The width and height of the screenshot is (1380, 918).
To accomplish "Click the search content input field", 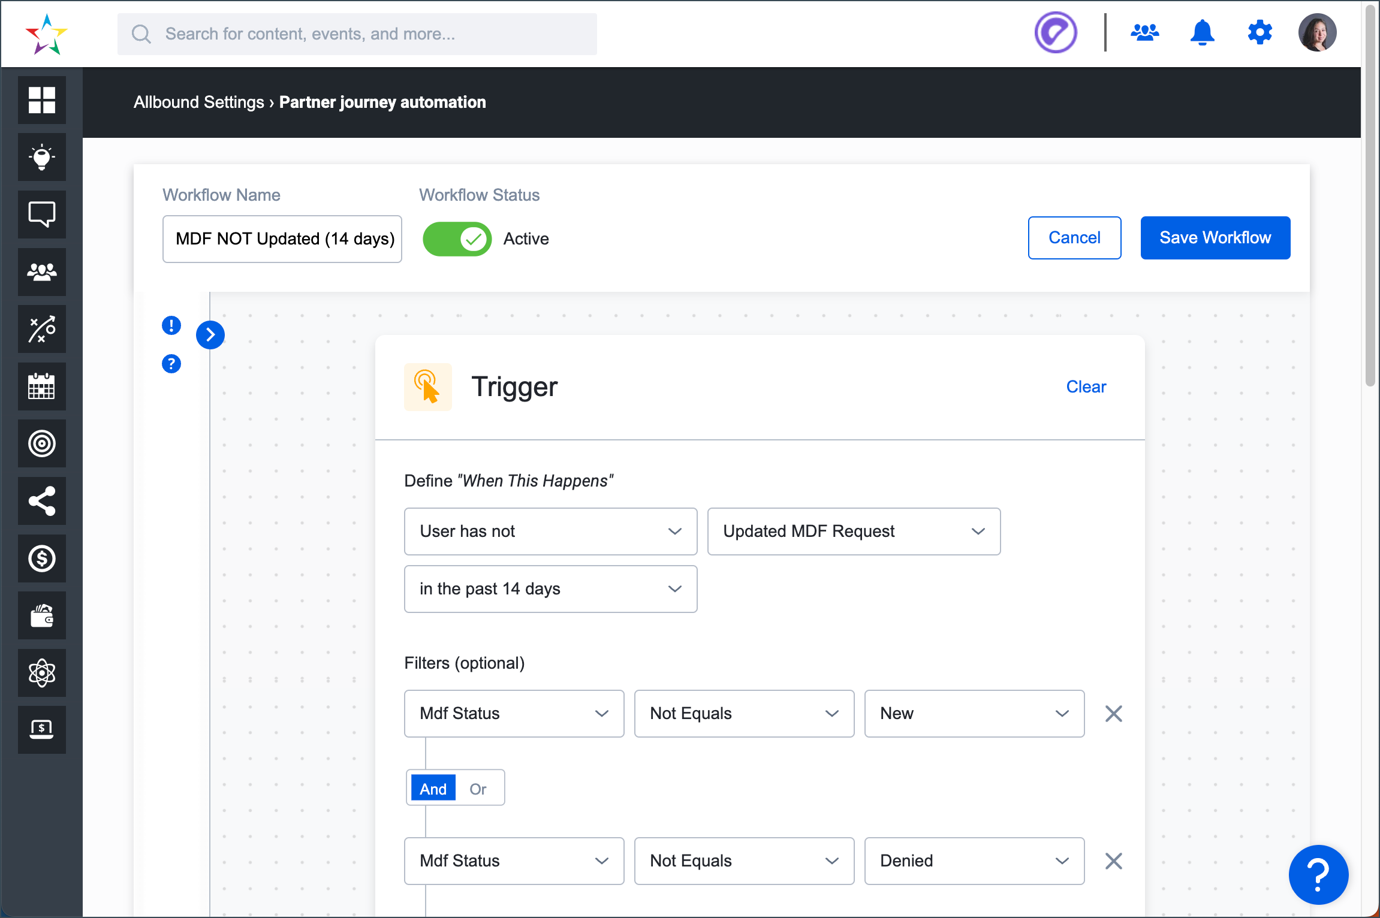I will (357, 34).
